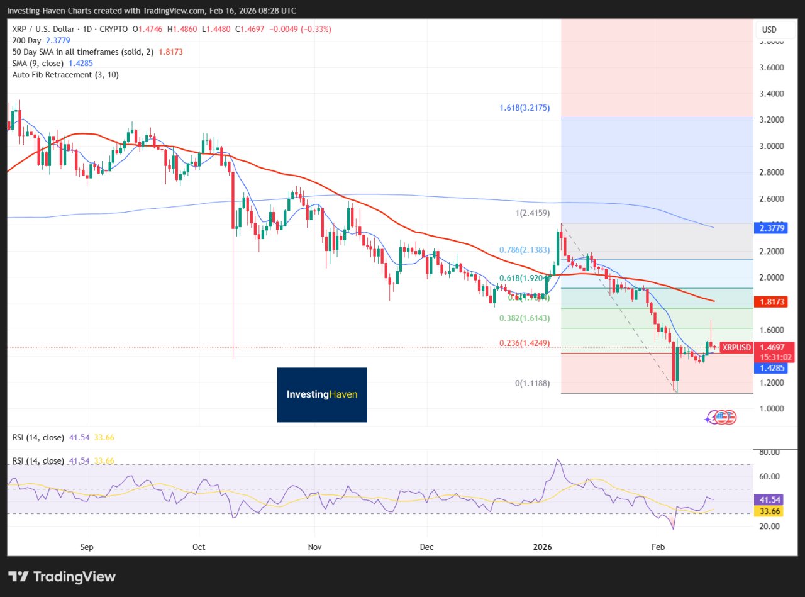Click the upper RSI (14, close) legend
Viewport: 805px width, 597px height.
point(63,437)
